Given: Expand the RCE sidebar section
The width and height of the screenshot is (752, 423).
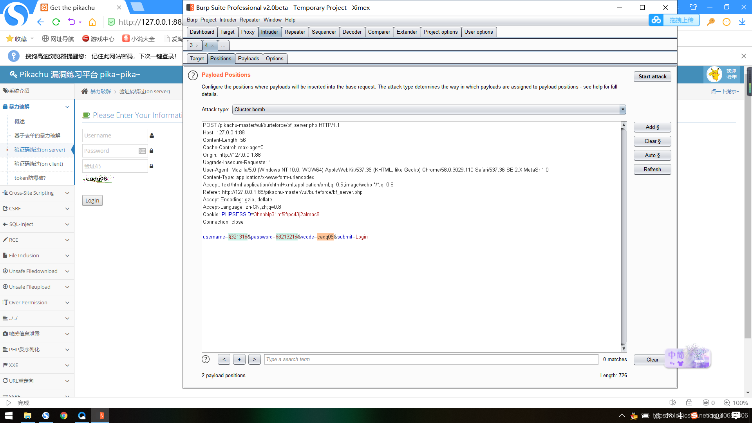Looking at the screenshot, I should pos(37,240).
